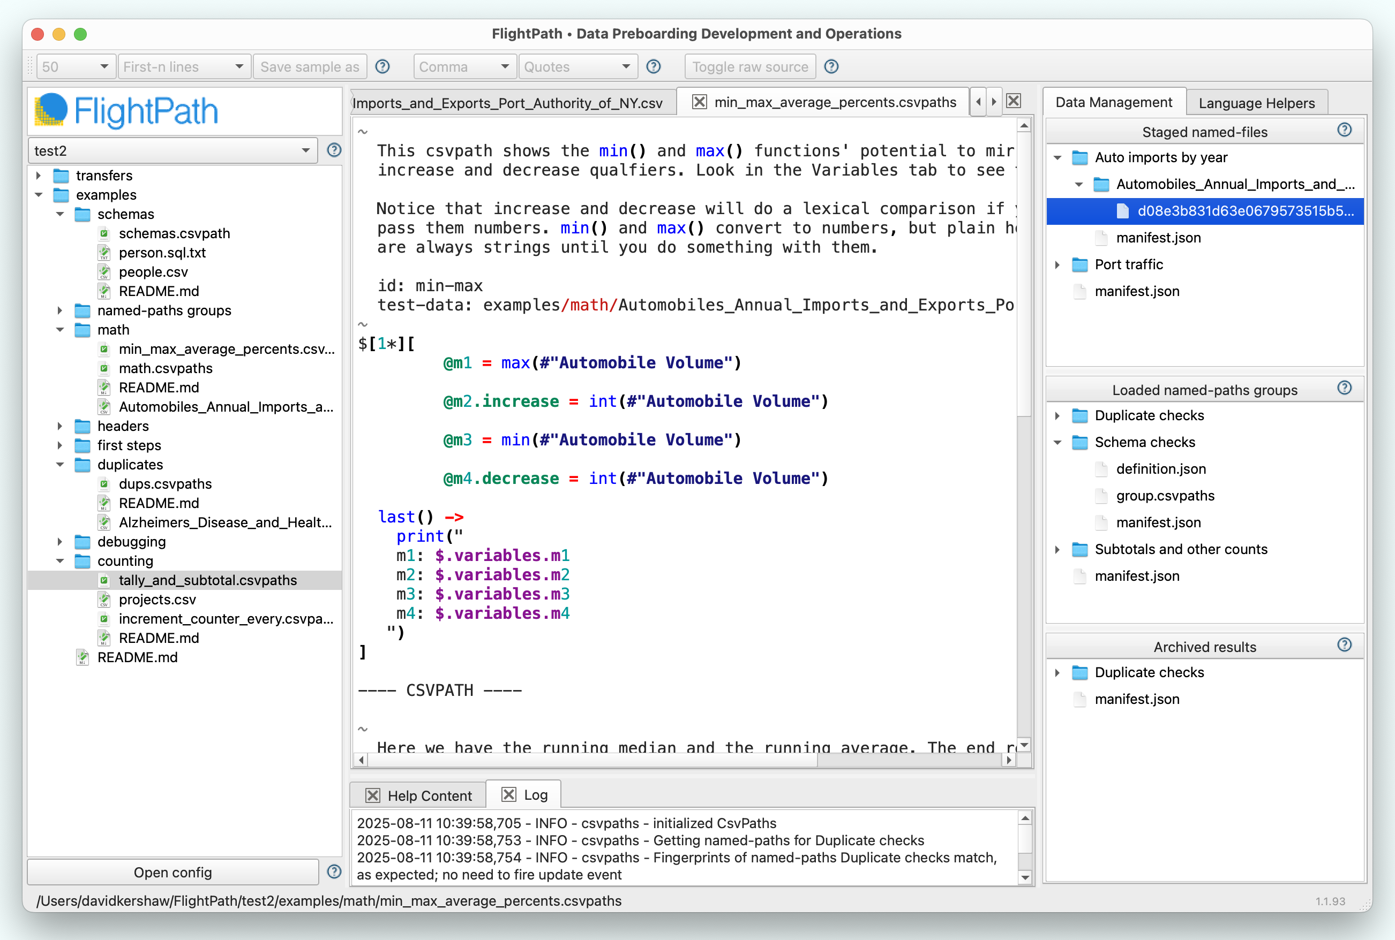Expand the transfers folder
Screen dimensions: 1395x940
click(x=39, y=175)
